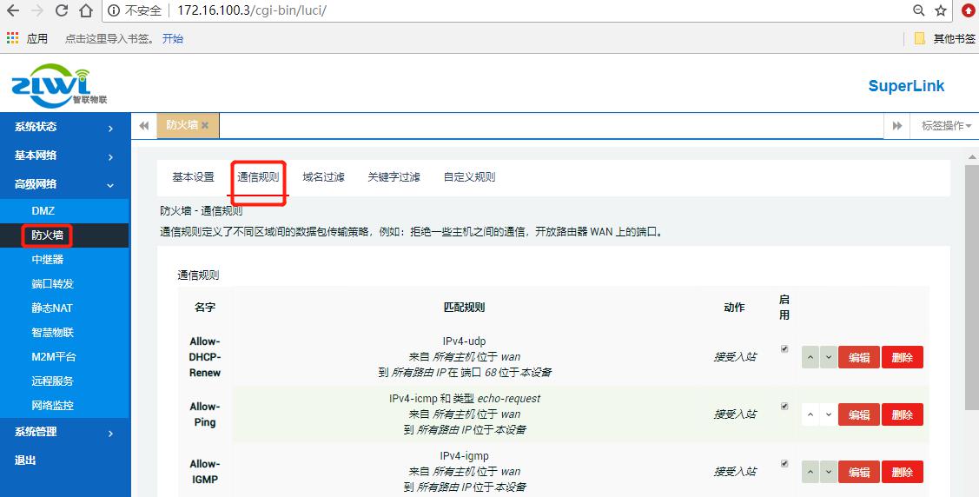This screenshot has height=497, width=979.
Task: Move the Allow-DHCP-Renew rule up
Action: pos(810,358)
